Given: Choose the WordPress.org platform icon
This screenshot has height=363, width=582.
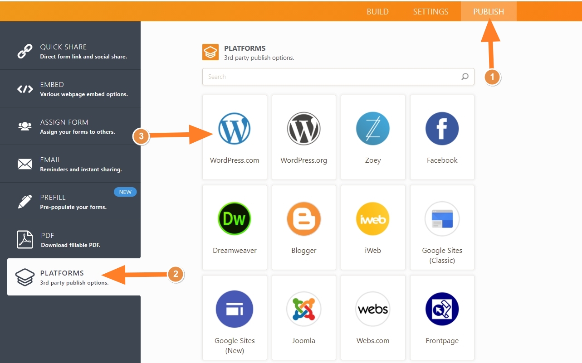Looking at the screenshot, I should 303,129.
